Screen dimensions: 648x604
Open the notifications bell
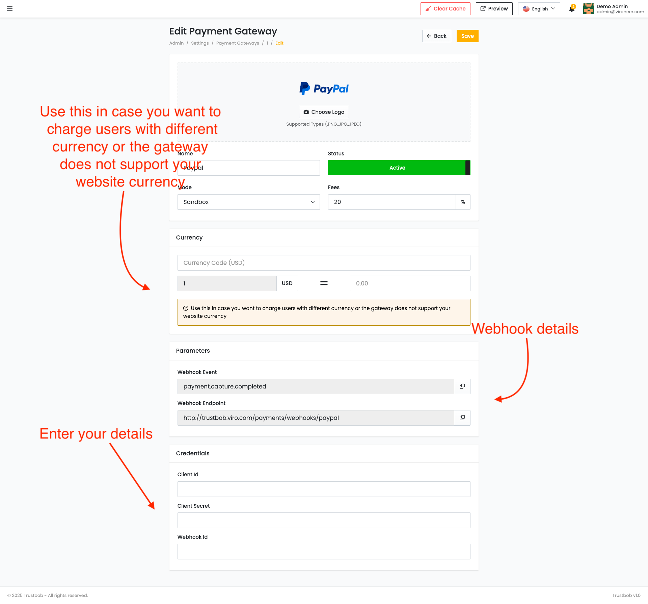[572, 9]
